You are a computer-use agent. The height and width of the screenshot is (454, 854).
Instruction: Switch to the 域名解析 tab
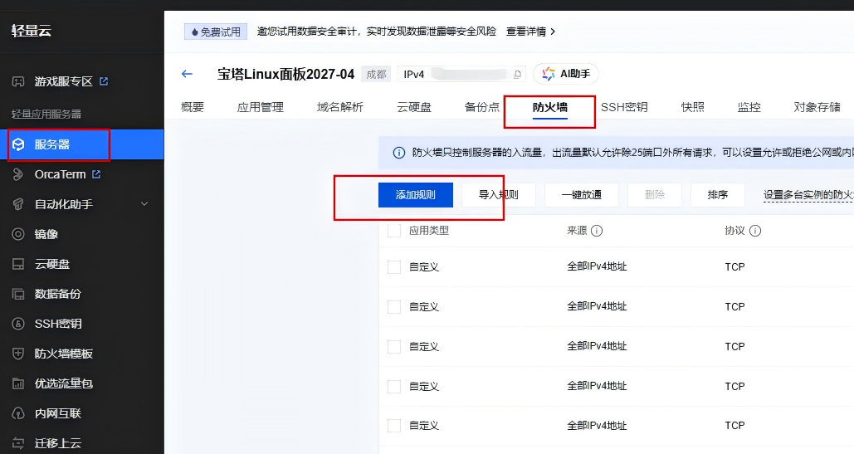(x=340, y=107)
